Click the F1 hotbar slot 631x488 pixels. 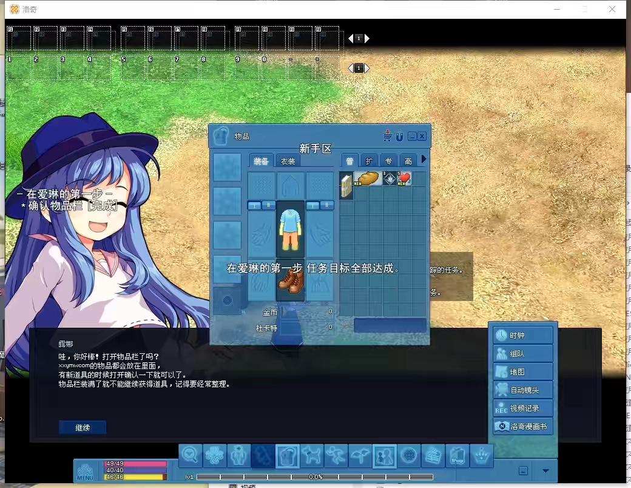(x=19, y=38)
